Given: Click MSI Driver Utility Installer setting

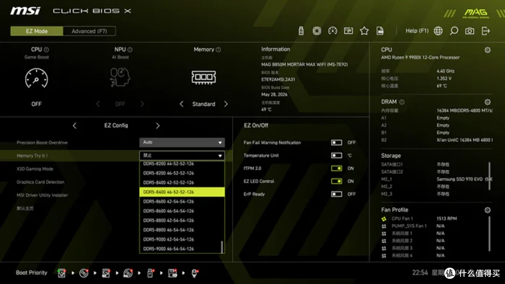Looking at the screenshot, I should pyautogui.click(x=42, y=195).
